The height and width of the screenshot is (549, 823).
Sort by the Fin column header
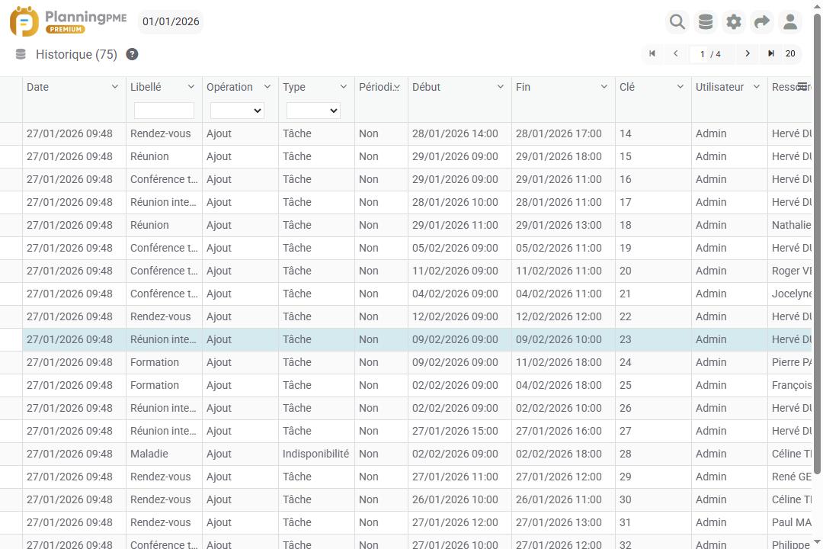523,87
